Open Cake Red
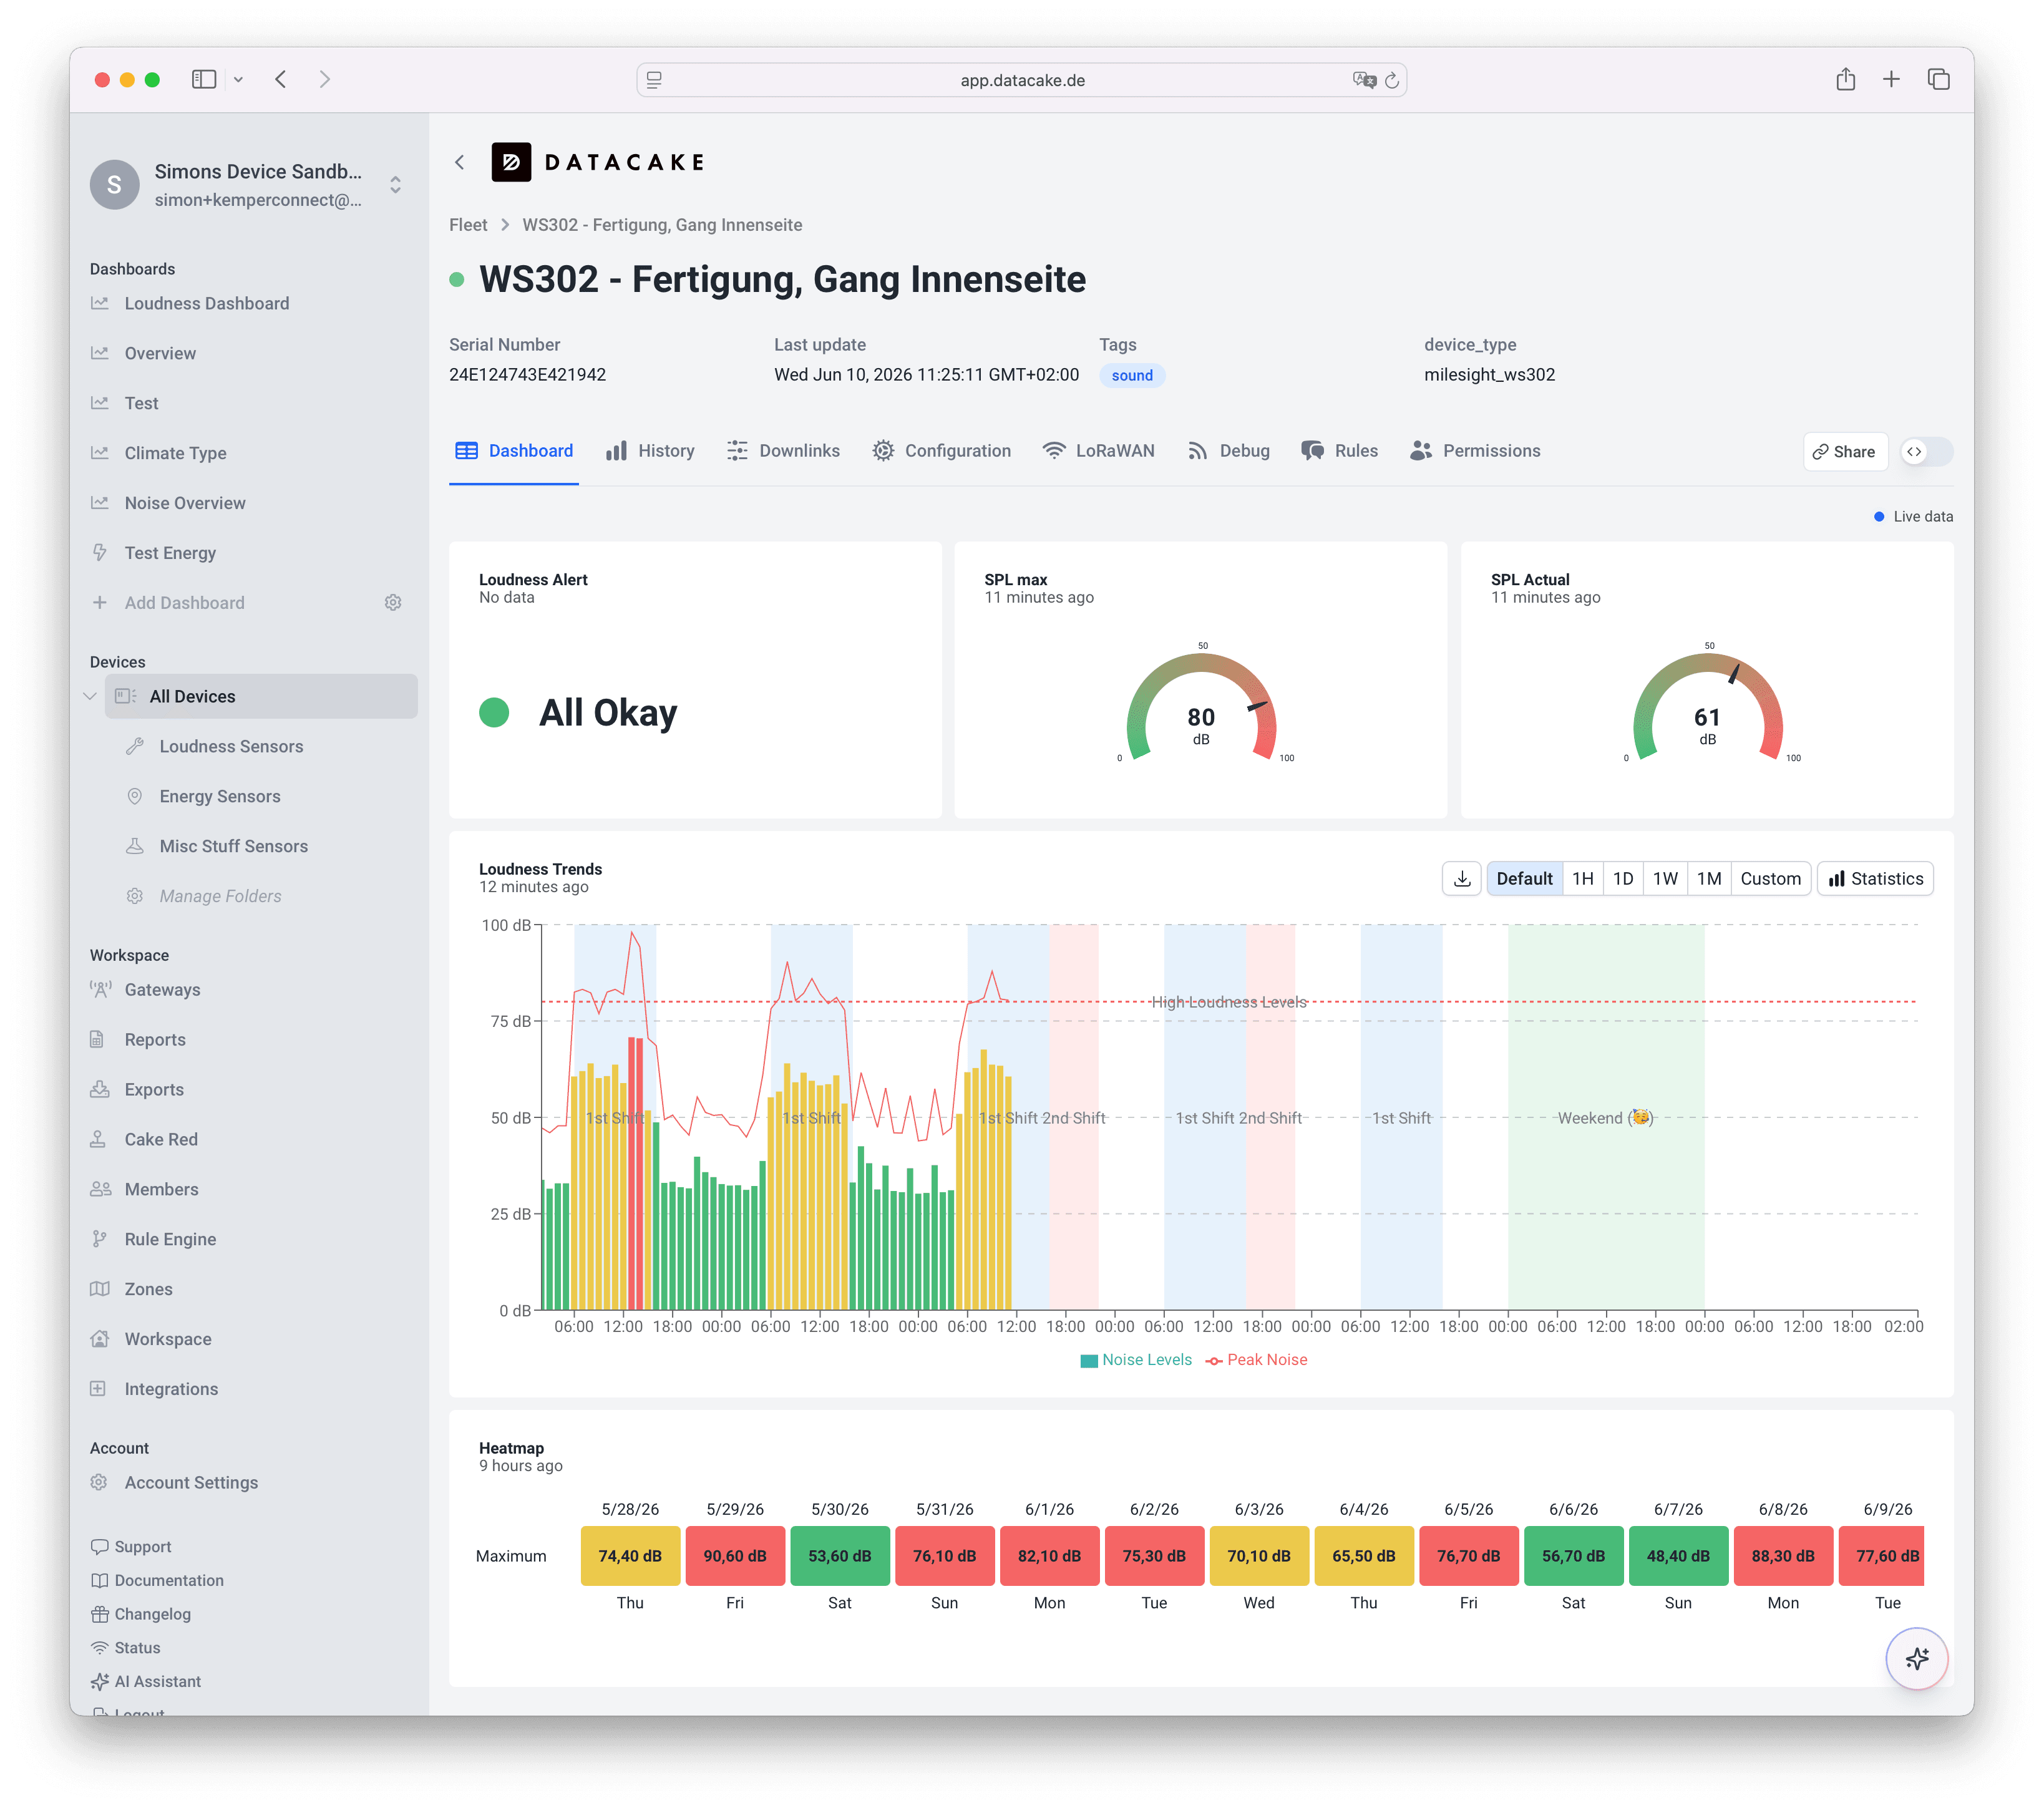This screenshot has width=2044, height=1808. [x=161, y=1140]
